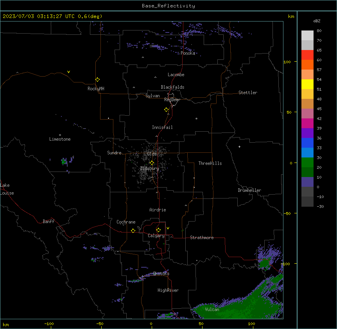
Task: Select the yellow diamond marker between Olds and Didsbury
Action: point(152,163)
